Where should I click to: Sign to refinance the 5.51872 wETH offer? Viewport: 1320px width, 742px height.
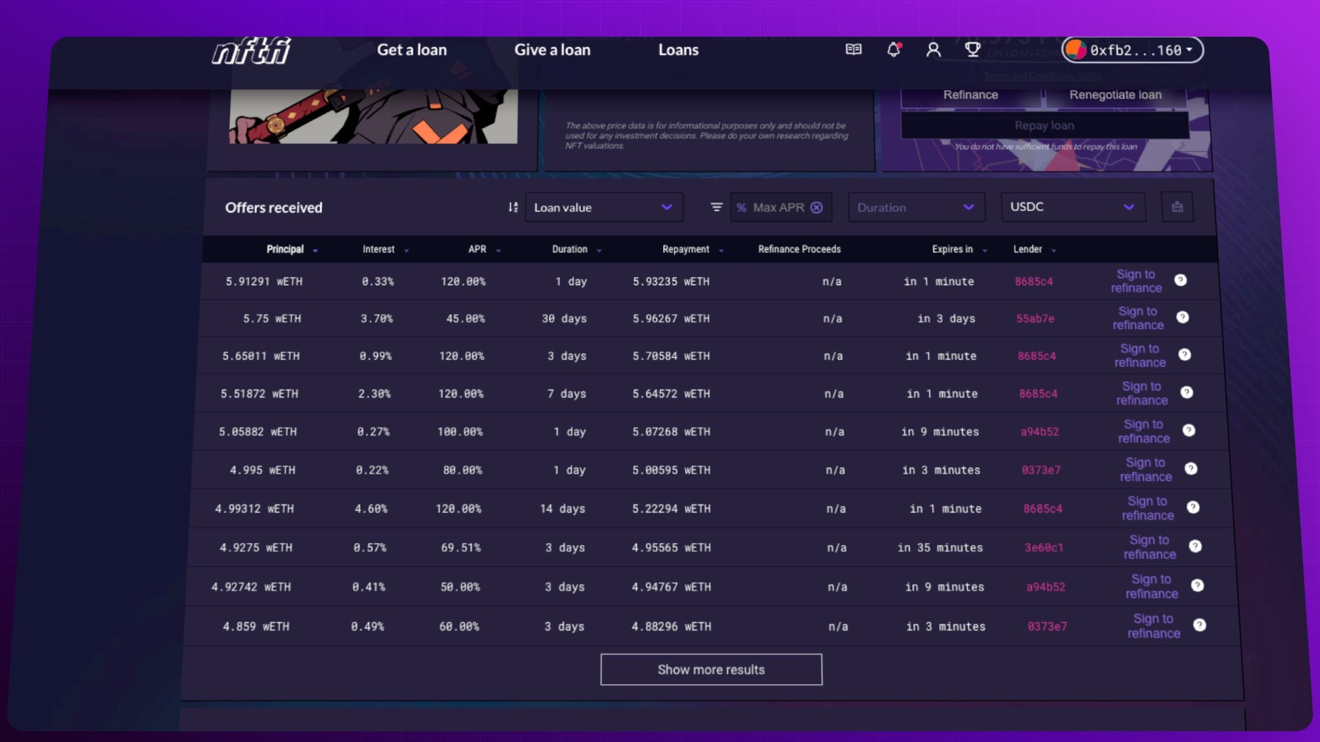pos(1142,394)
